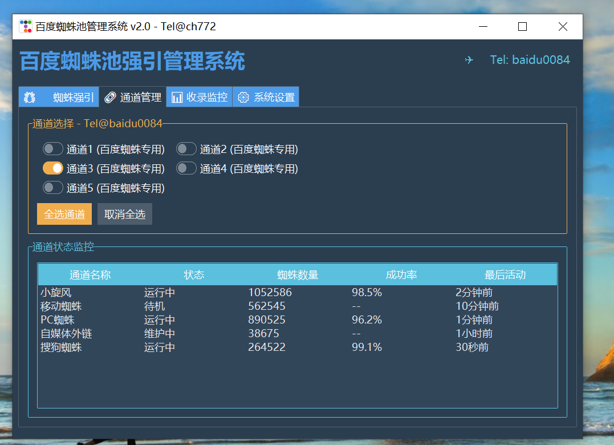Click the spider count 890525
This screenshot has width=614, height=445.
point(267,320)
